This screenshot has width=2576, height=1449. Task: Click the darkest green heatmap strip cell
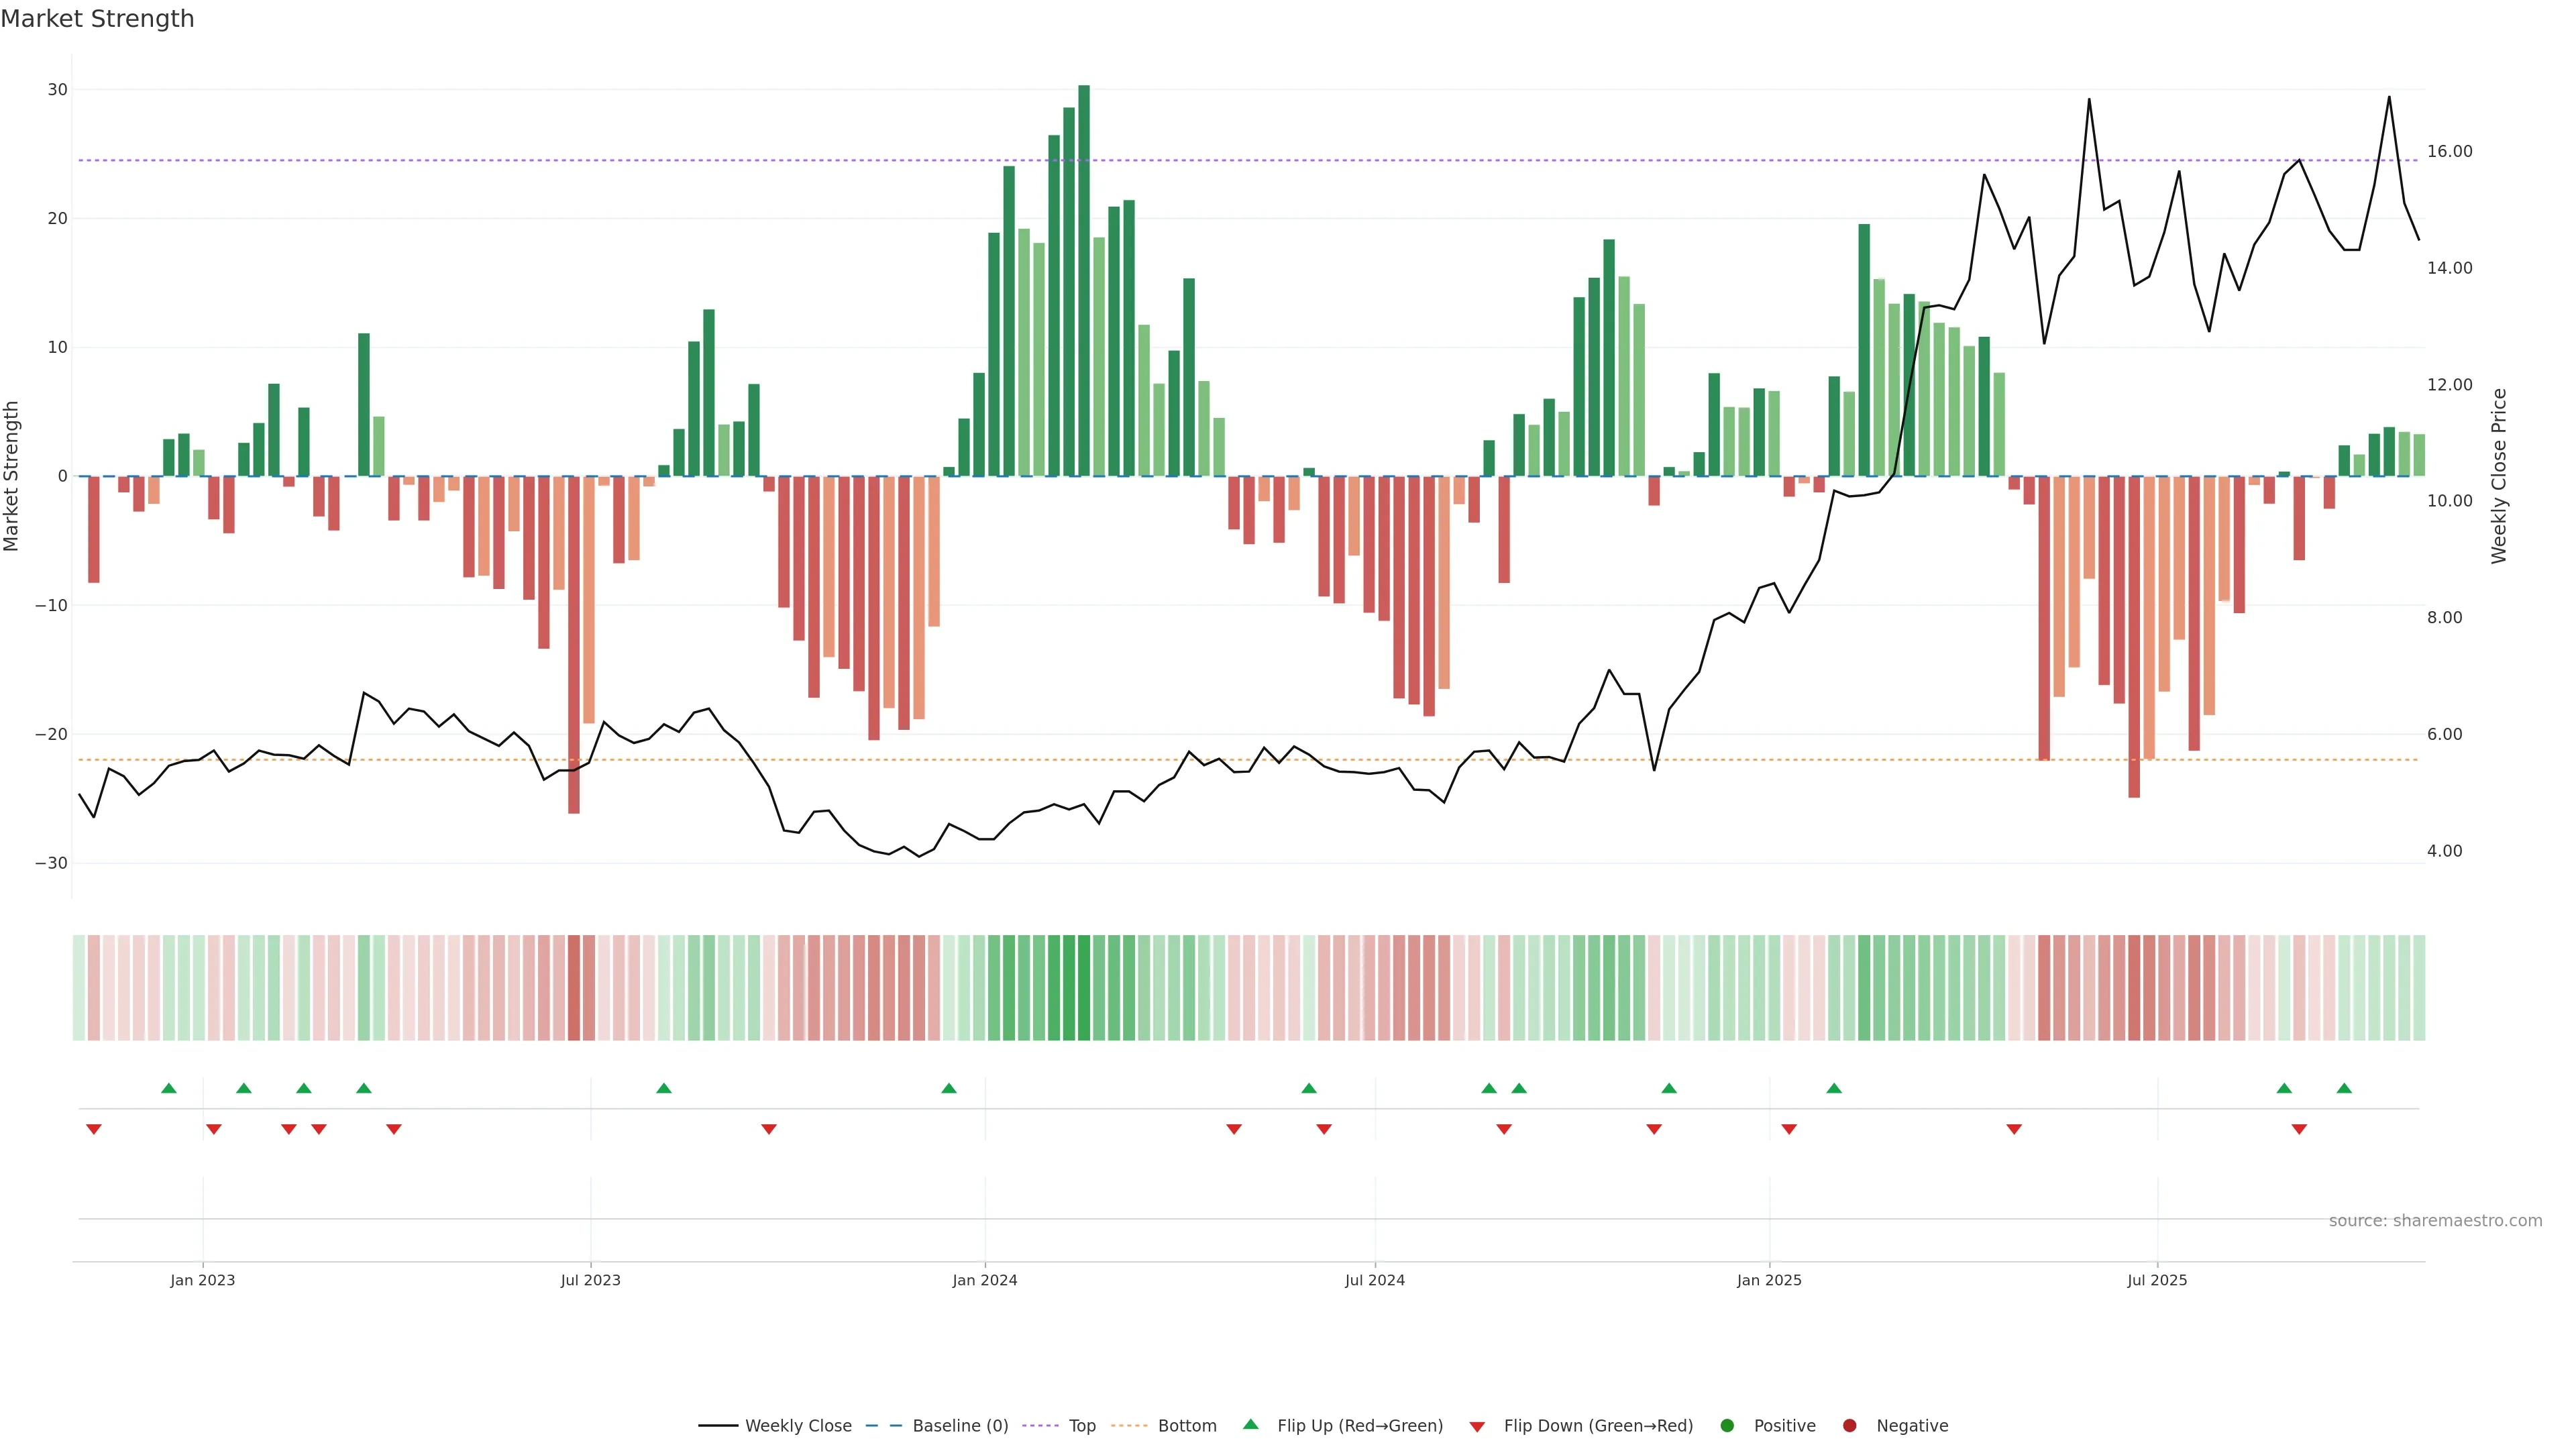pyautogui.click(x=1084, y=988)
